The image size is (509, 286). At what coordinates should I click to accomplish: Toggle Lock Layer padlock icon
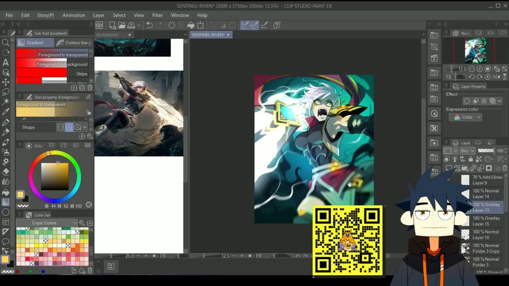(471, 159)
